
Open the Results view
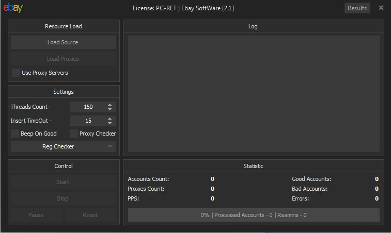357,8
